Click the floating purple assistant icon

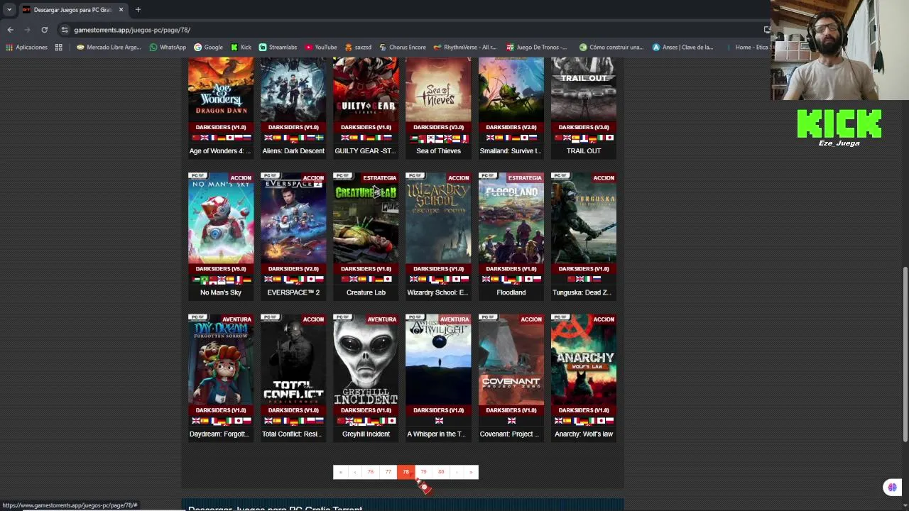coord(892,487)
